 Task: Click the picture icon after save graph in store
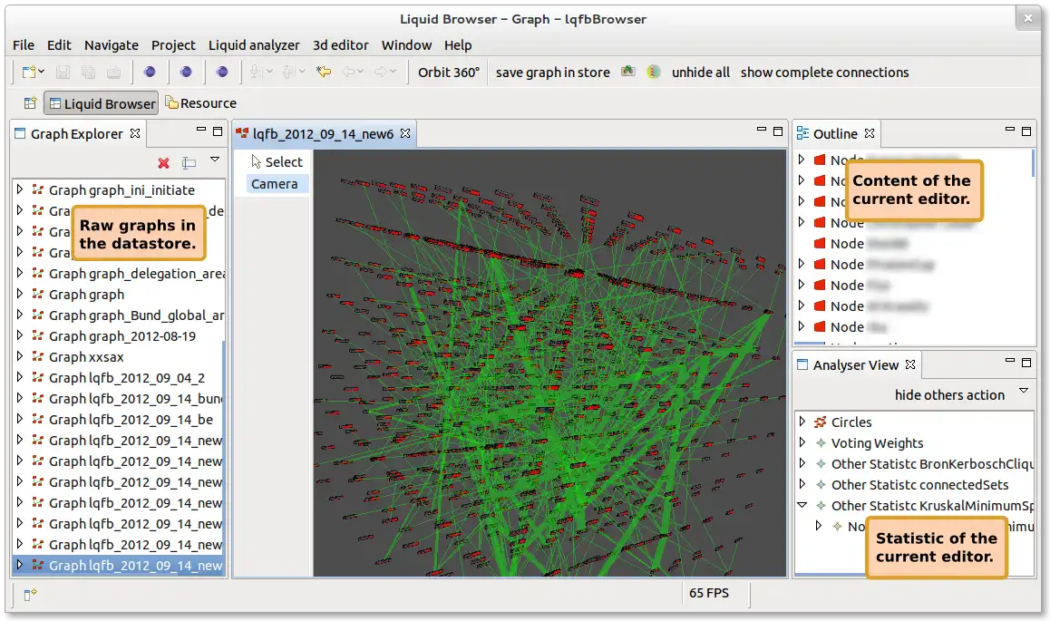pyautogui.click(x=627, y=71)
